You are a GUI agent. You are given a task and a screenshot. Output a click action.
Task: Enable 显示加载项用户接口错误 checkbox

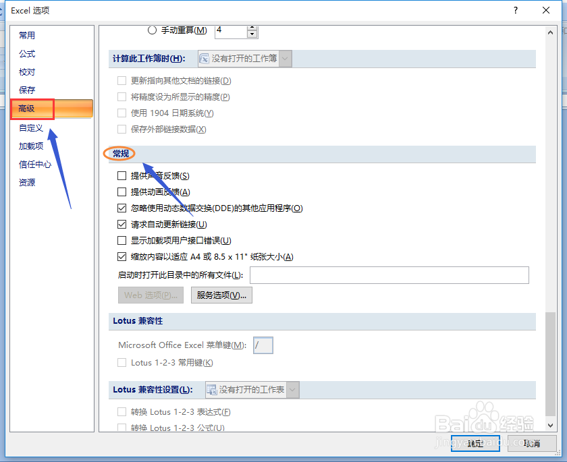click(x=122, y=241)
